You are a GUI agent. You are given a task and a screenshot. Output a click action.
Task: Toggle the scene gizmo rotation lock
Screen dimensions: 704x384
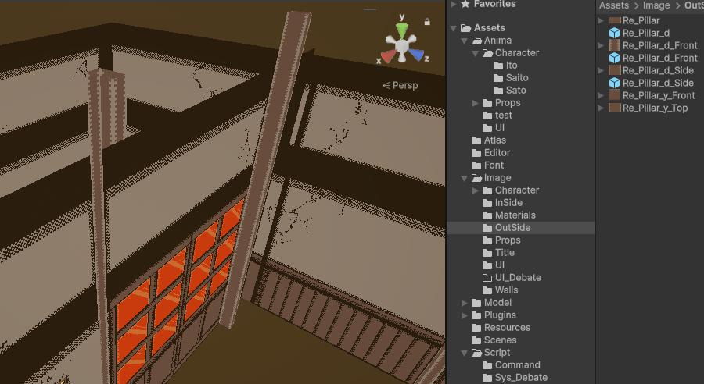click(x=427, y=22)
